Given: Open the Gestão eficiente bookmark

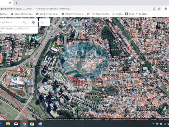Looking at the screenshot, I should 22,14.
